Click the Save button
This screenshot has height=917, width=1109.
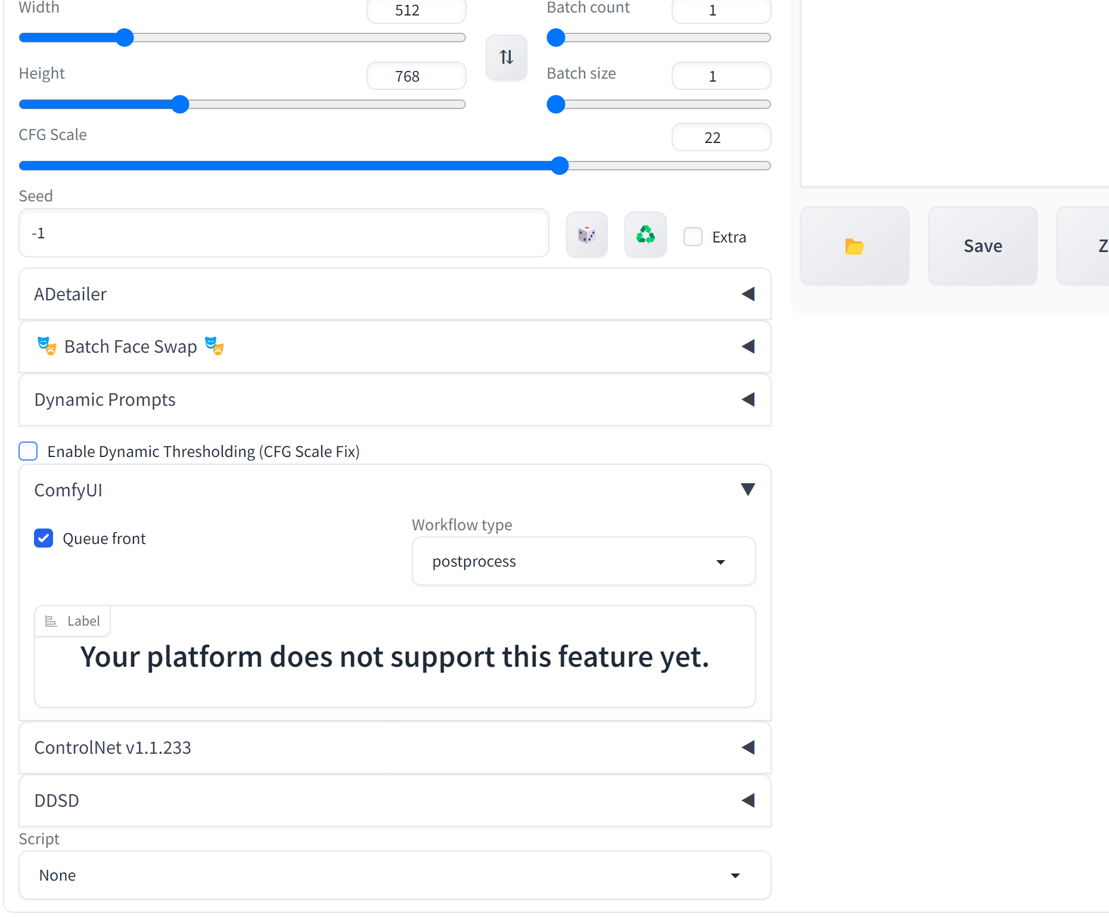982,245
